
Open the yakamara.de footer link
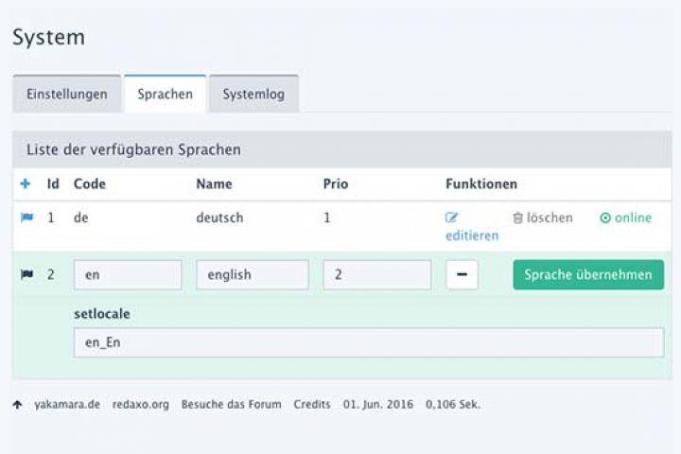click(x=67, y=405)
